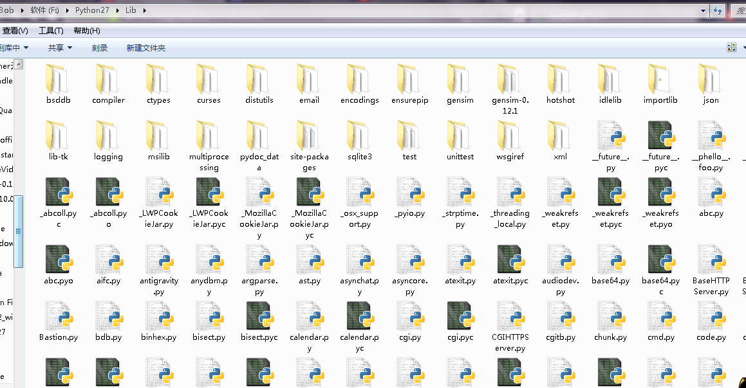Expand the arrow between Python27 and Lib
Image resolution: width=746 pixels, height=388 pixels.
click(117, 10)
